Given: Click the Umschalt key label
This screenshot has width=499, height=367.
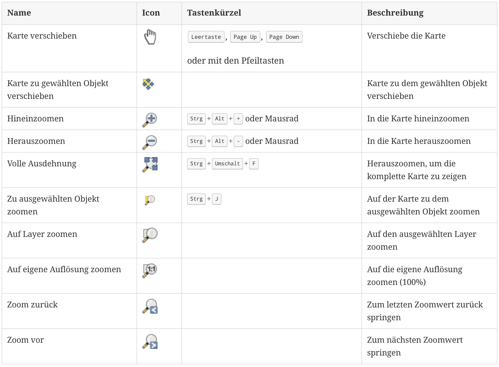Looking at the screenshot, I should click(227, 164).
